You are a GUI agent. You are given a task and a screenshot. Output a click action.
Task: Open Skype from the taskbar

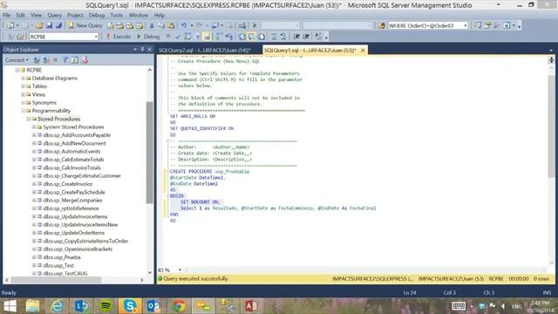[x=130, y=306]
